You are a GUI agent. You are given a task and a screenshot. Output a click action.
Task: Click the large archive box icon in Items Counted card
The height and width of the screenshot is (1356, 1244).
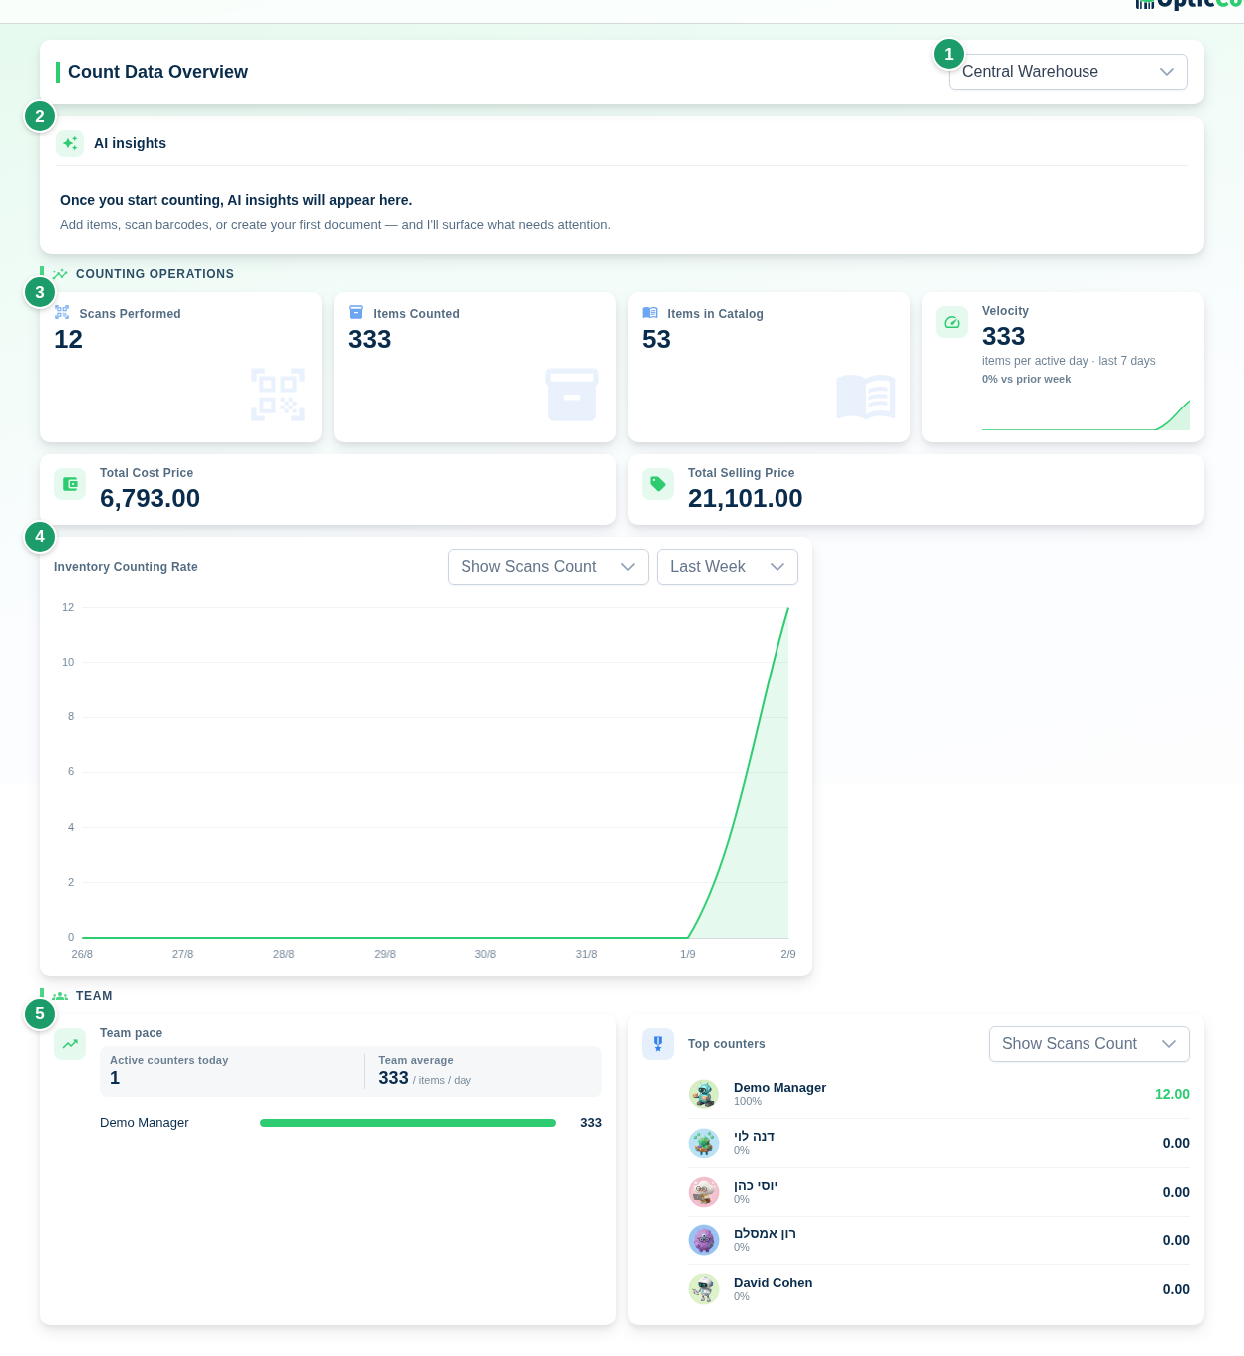click(x=572, y=395)
